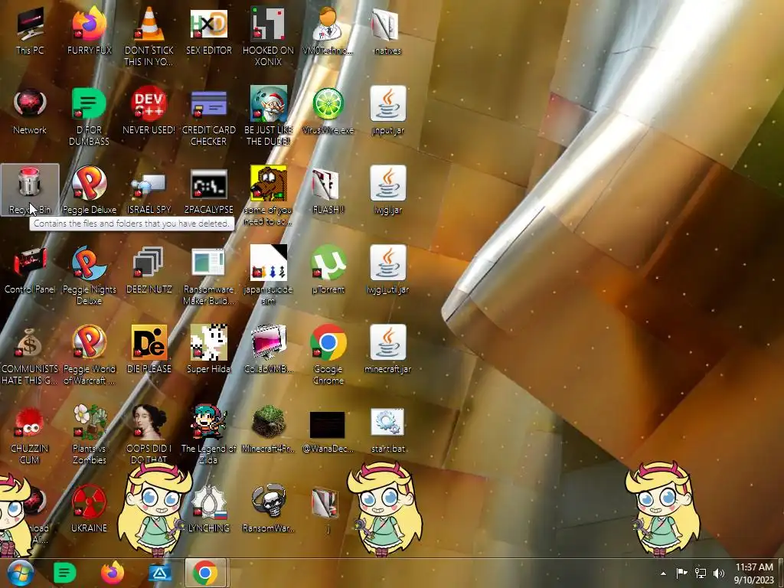Screen dimensions: 784x588
Task: Launch the green chat app from taskbar
Action: pos(65,573)
